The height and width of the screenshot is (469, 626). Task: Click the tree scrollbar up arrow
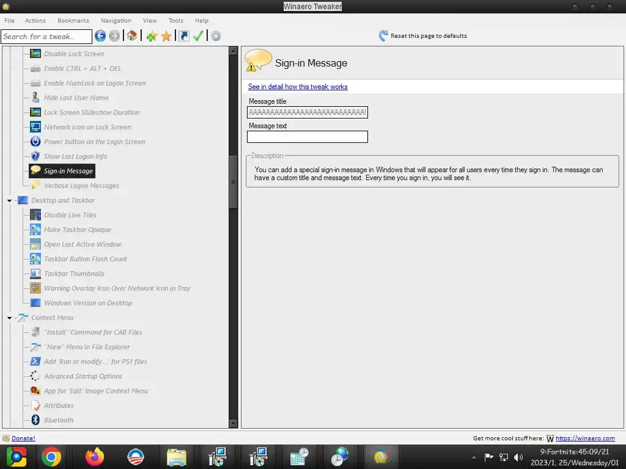tap(233, 51)
